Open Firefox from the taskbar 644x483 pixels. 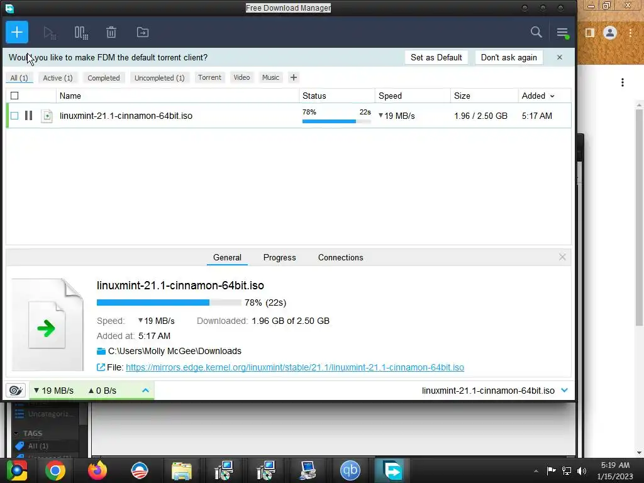pyautogui.click(x=97, y=470)
